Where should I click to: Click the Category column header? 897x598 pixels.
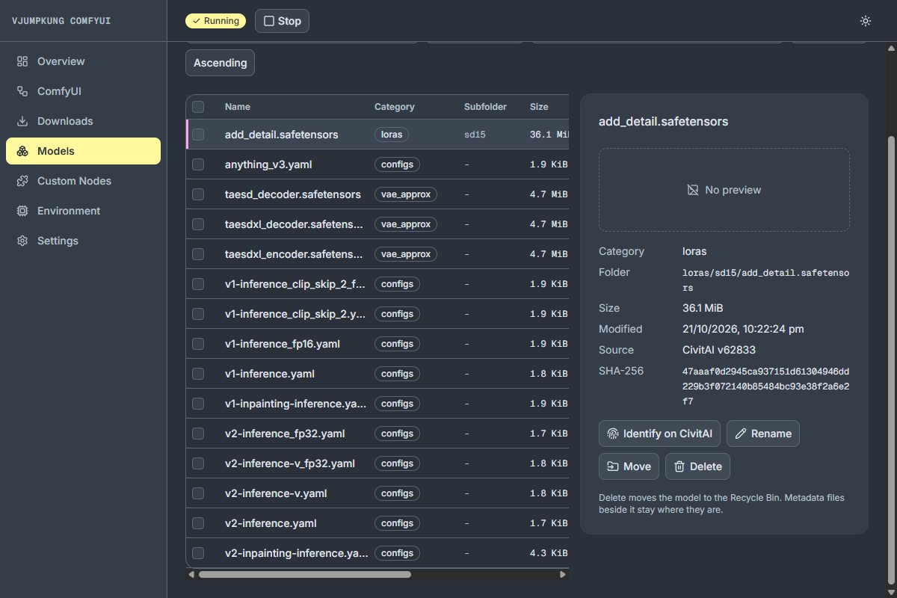click(x=395, y=107)
